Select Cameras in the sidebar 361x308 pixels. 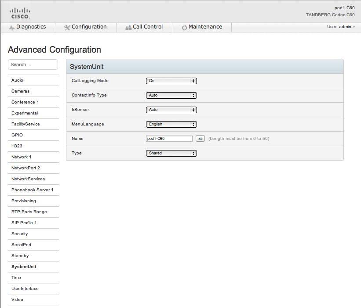(x=33, y=91)
